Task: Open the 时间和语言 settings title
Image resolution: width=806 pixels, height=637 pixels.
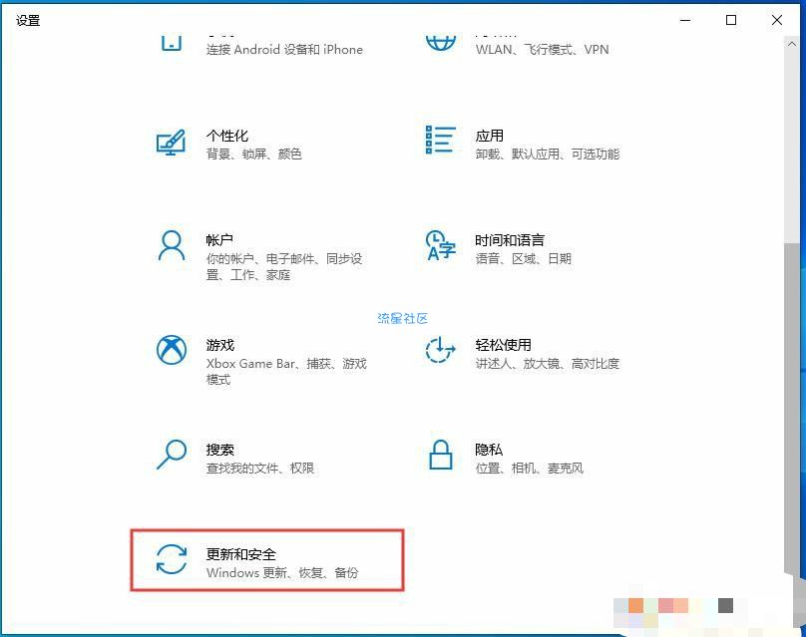Action: (x=510, y=240)
